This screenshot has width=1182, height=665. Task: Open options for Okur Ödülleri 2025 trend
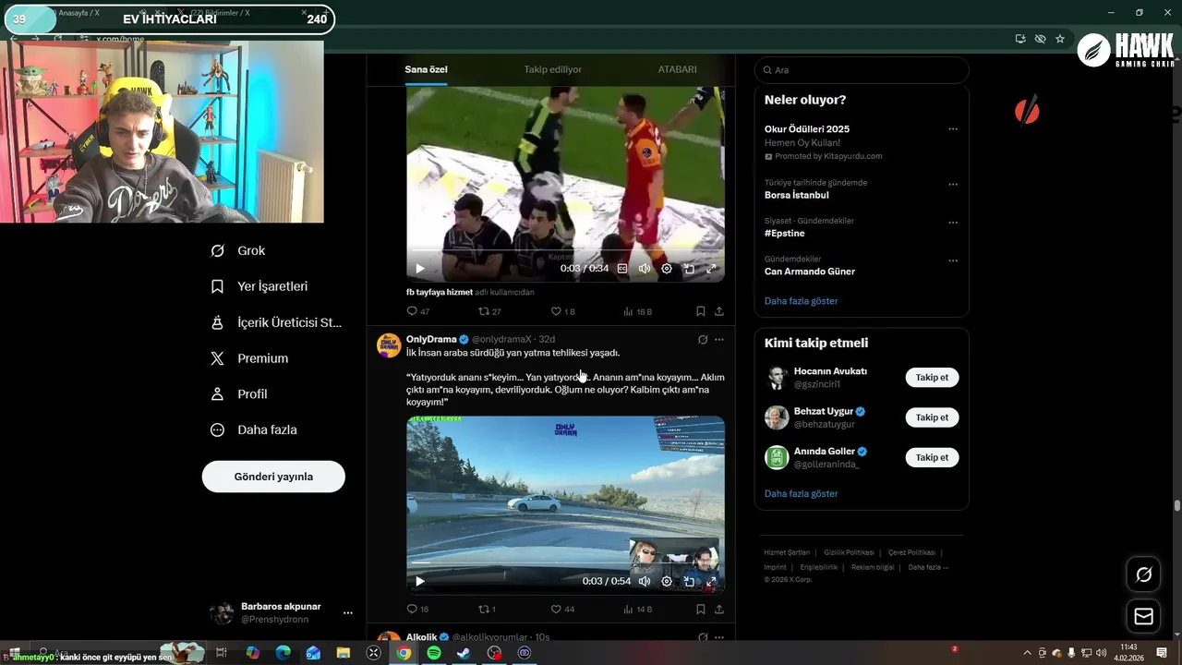(953, 129)
